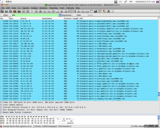
Task: Edit capture filters icon
Action: point(96,11)
